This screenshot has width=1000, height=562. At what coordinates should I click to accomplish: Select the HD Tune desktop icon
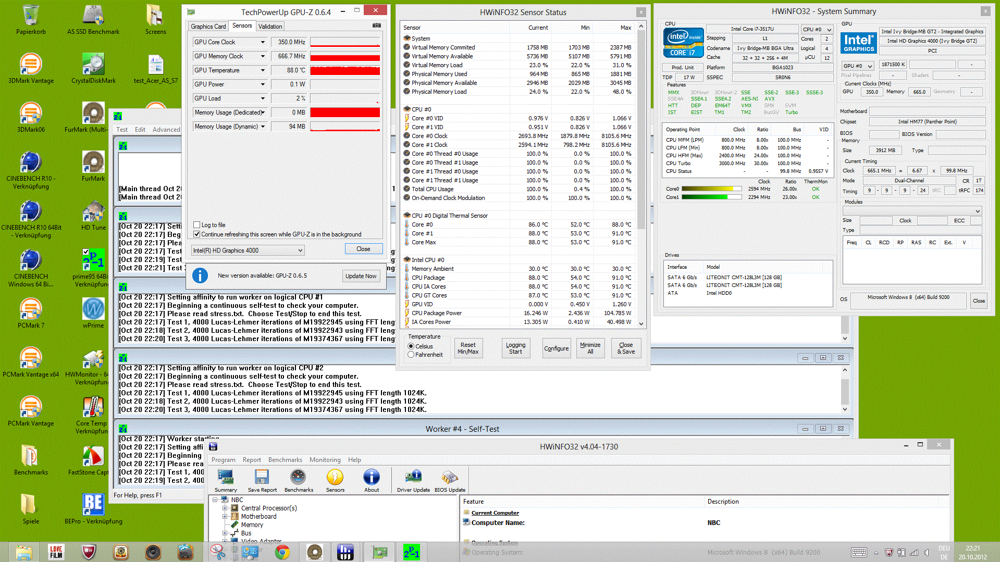click(x=93, y=216)
